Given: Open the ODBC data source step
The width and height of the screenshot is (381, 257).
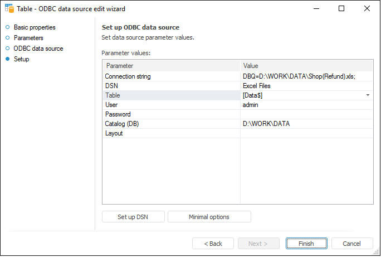Looking at the screenshot, I should pyautogui.click(x=38, y=49).
